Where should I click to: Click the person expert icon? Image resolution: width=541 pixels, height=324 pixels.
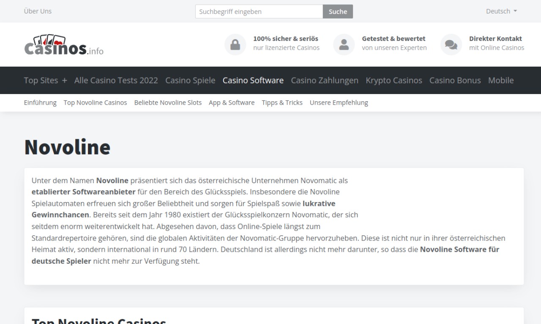[x=344, y=45]
